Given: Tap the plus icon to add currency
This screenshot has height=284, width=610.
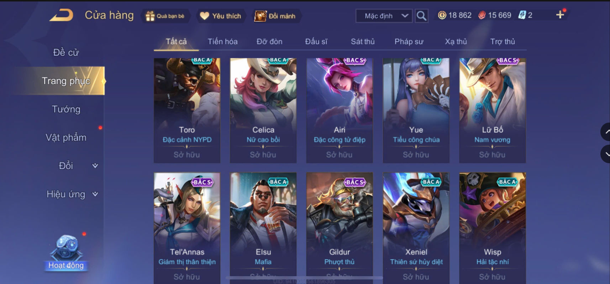Looking at the screenshot, I should (x=560, y=15).
